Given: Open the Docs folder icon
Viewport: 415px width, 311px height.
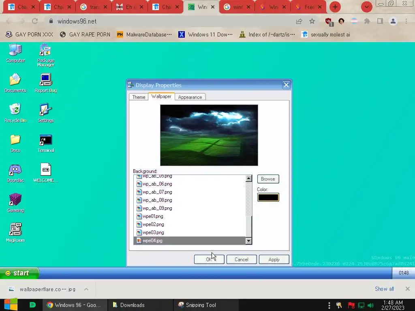Looking at the screenshot, I should [x=15, y=143].
